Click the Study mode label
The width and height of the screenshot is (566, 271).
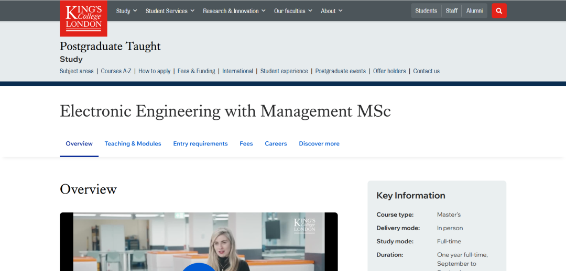pos(395,241)
